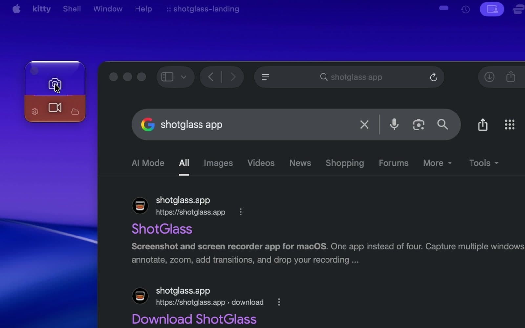This screenshot has height=328, width=525.
Task: Open the Download ShotGlass result link
Action: (194, 319)
